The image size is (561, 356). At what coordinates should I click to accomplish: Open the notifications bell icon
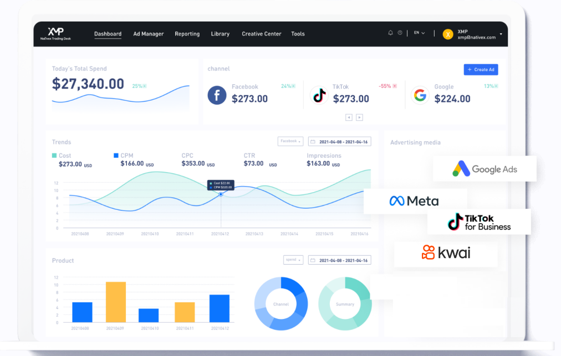390,33
